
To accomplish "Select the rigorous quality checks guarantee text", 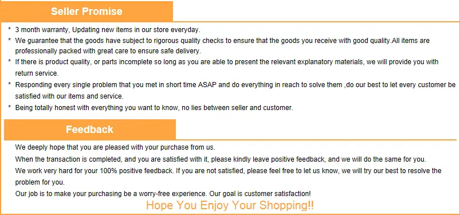I will tap(222, 41).
